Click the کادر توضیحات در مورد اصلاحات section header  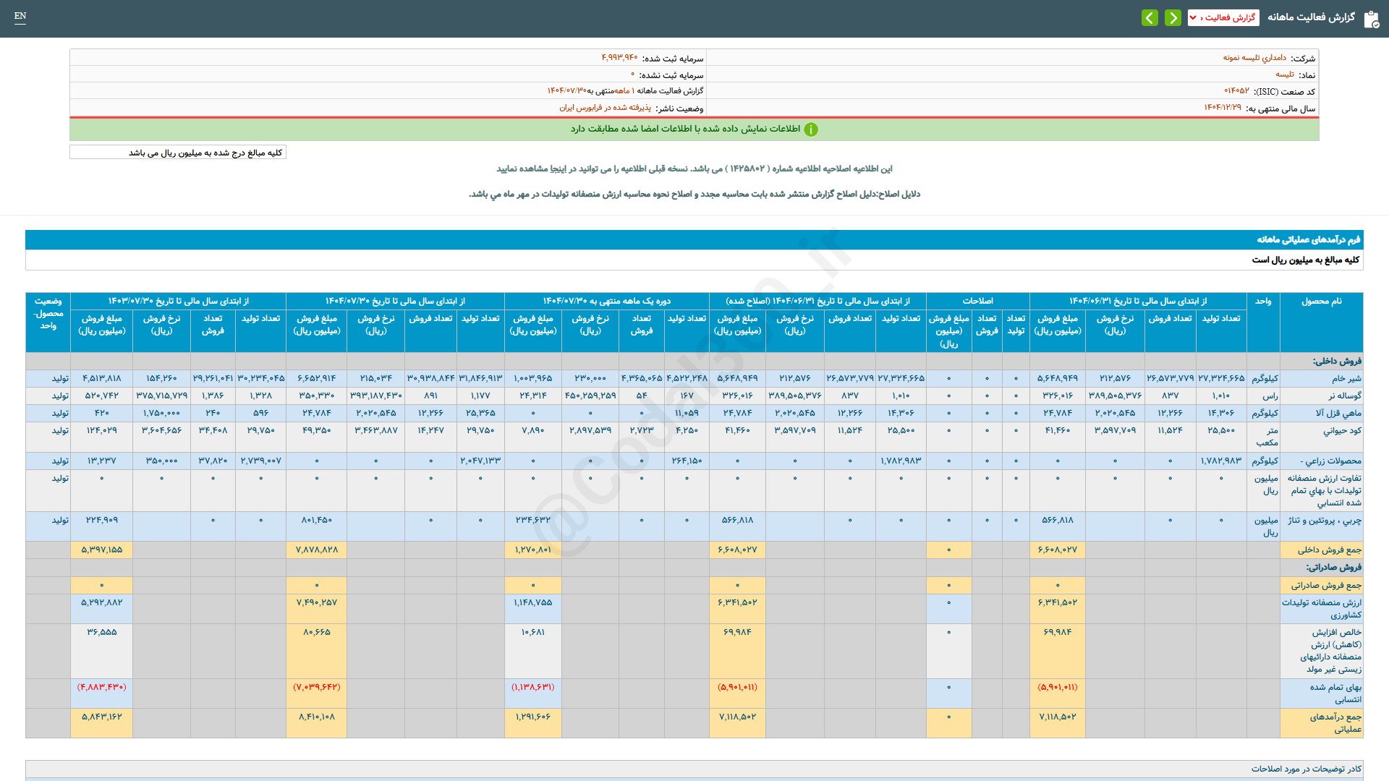click(x=1306, y=769)
